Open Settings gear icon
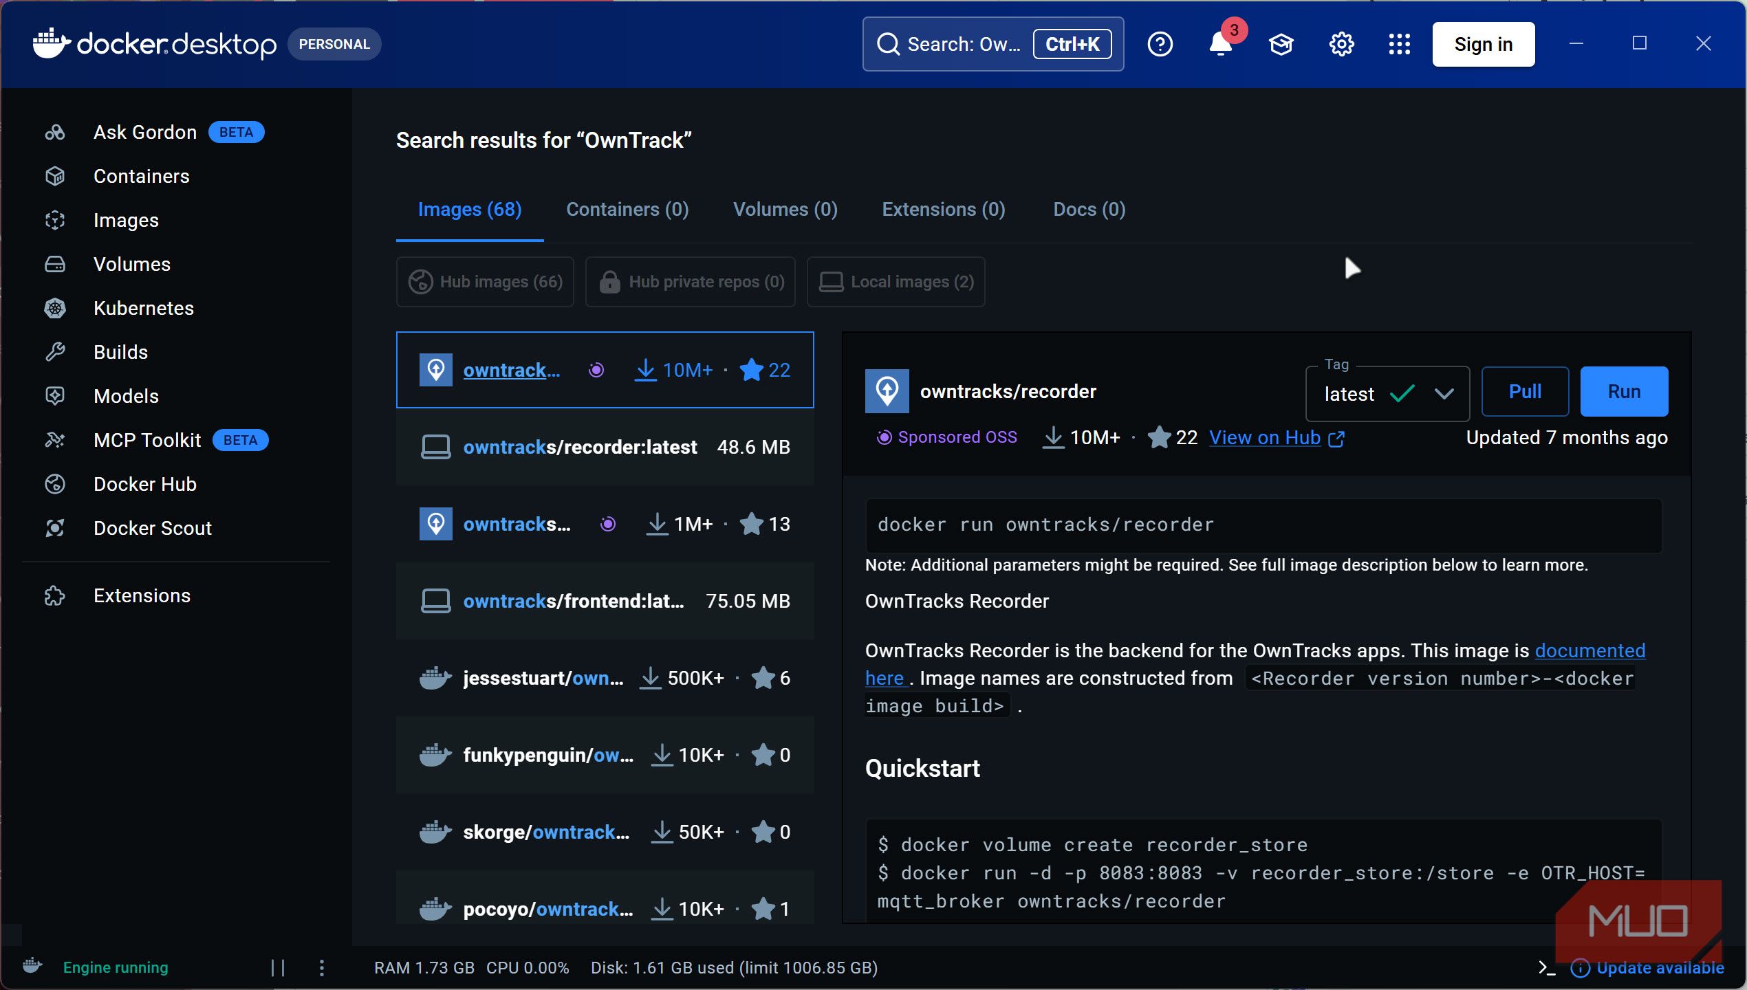The width and height of the screenshot is (1747, 990). (x=1341, y=44)
